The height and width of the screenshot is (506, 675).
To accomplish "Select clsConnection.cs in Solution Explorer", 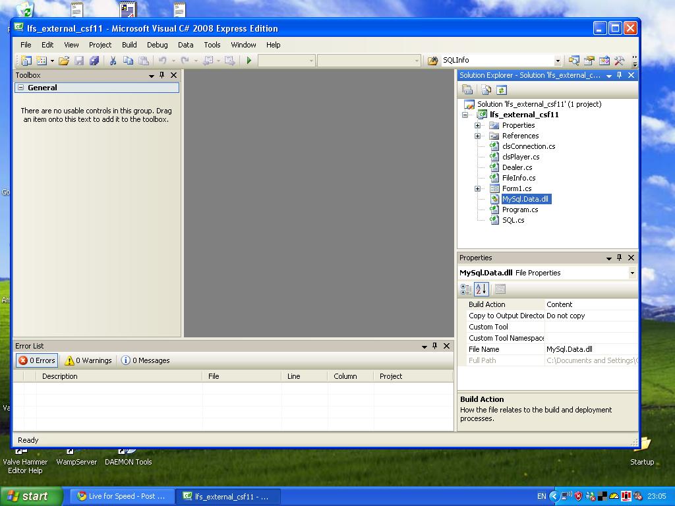I will tap(528, 147).
